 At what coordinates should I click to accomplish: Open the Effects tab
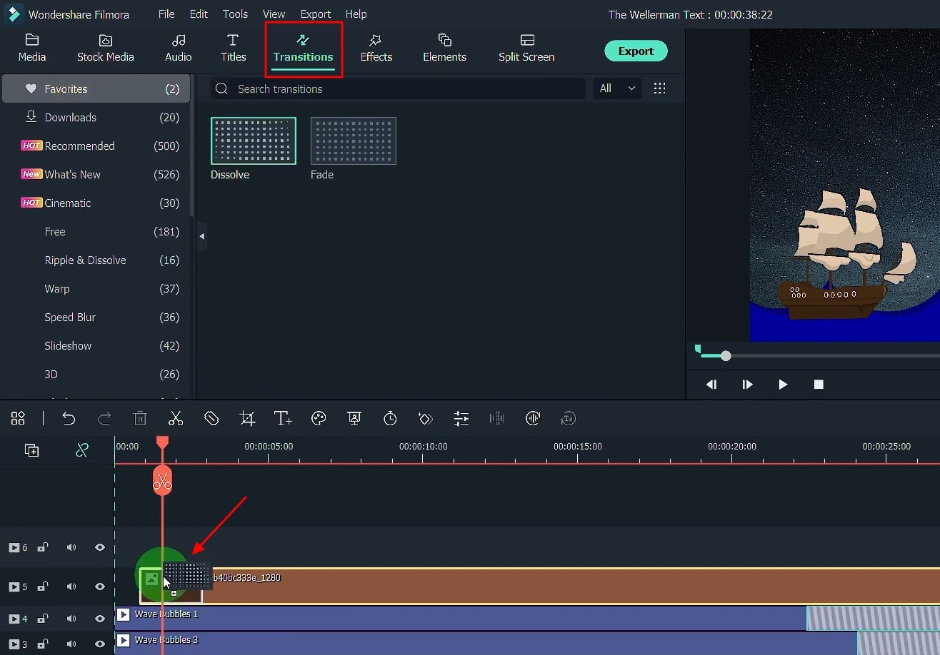pyautogui.click(x=376, y=48)
